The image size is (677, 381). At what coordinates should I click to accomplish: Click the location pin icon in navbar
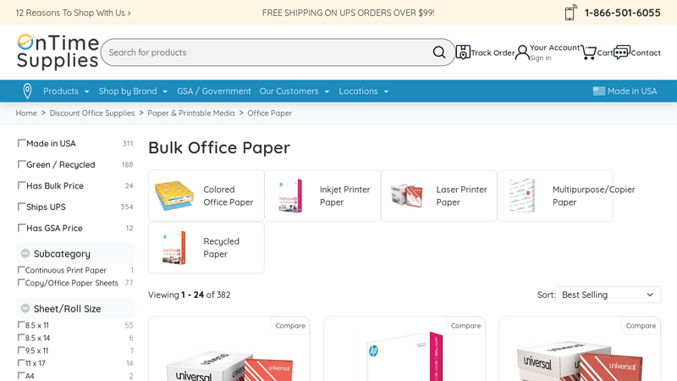click(27, 91)
